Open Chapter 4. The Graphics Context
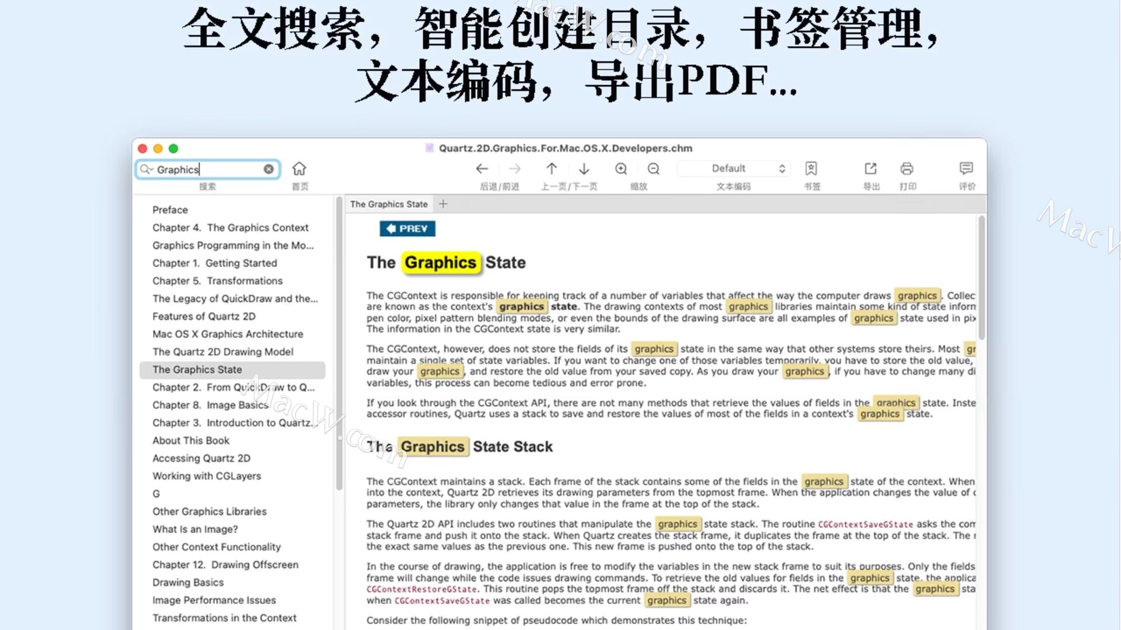This screenshot has height=630, width=1121. (231, 228)
